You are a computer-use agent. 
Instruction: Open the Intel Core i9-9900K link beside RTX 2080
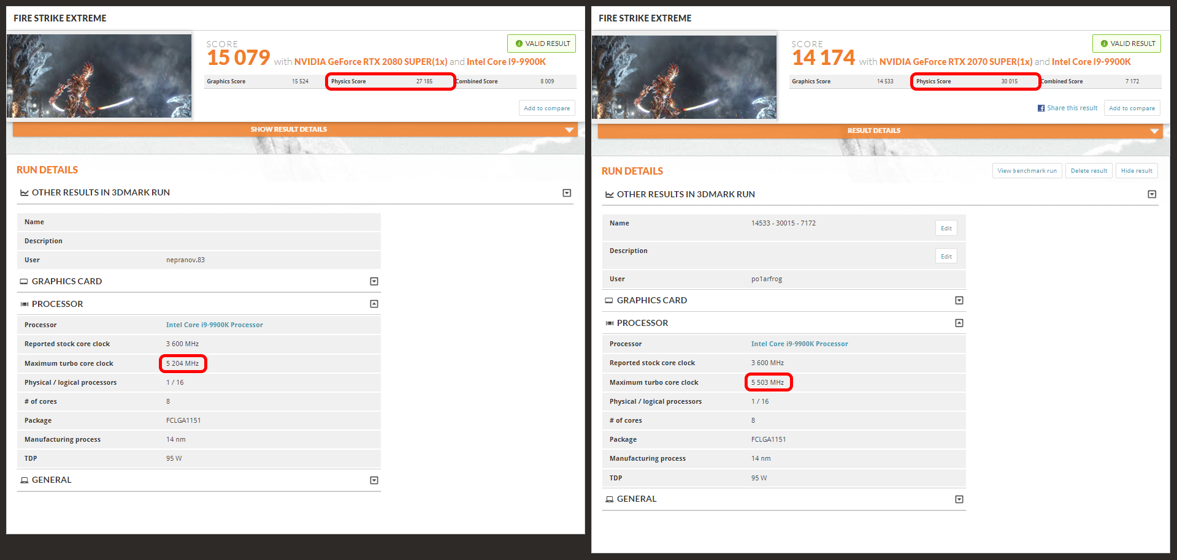tap(506, 62)
